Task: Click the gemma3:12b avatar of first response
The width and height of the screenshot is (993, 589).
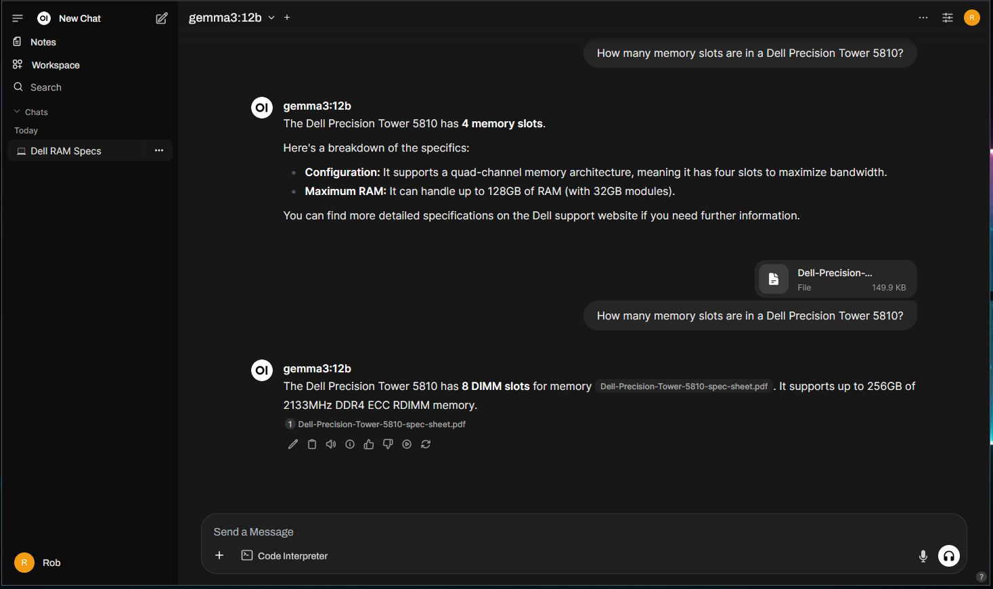Action: (x=262, y=107)
